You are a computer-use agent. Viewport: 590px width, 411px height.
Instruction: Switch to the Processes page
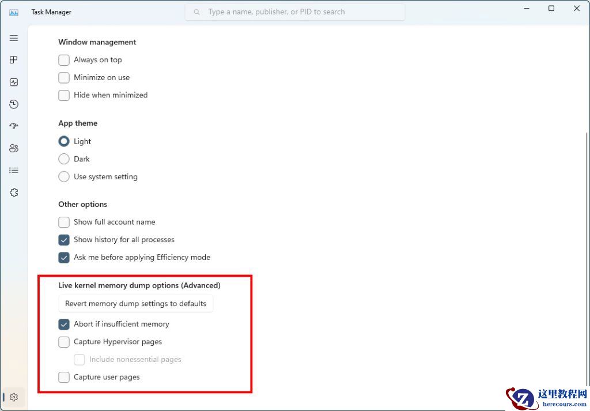14,59
